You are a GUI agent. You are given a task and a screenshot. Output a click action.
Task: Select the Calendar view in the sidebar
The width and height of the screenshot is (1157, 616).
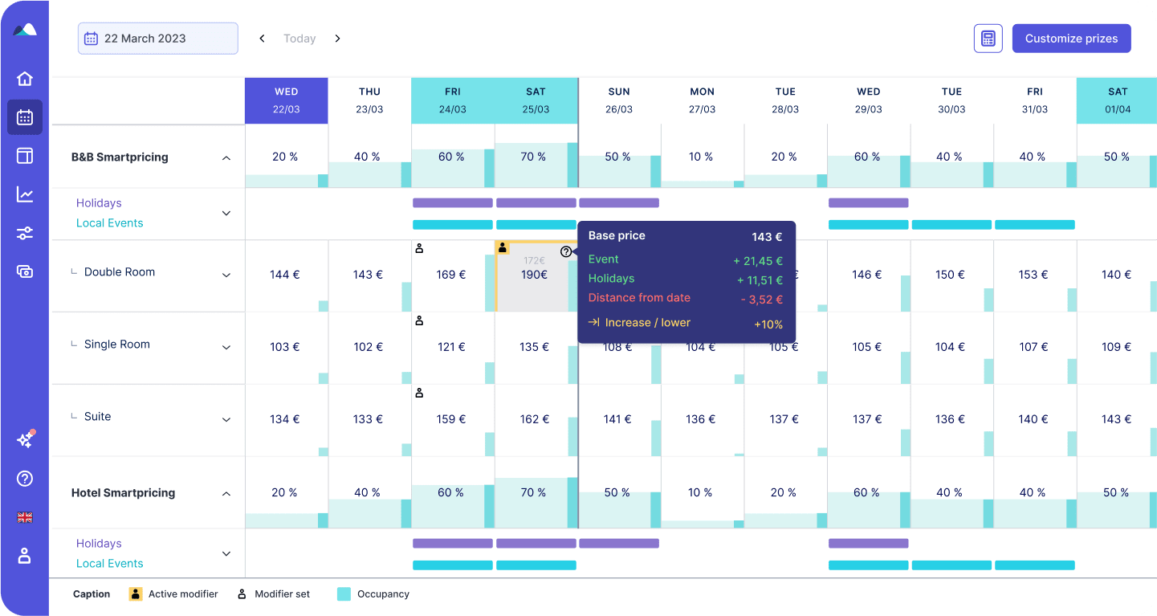pyautogui.click(x=24, y=116)
